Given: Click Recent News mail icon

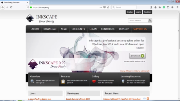Looking at the screenshot, I should [144, 98].
